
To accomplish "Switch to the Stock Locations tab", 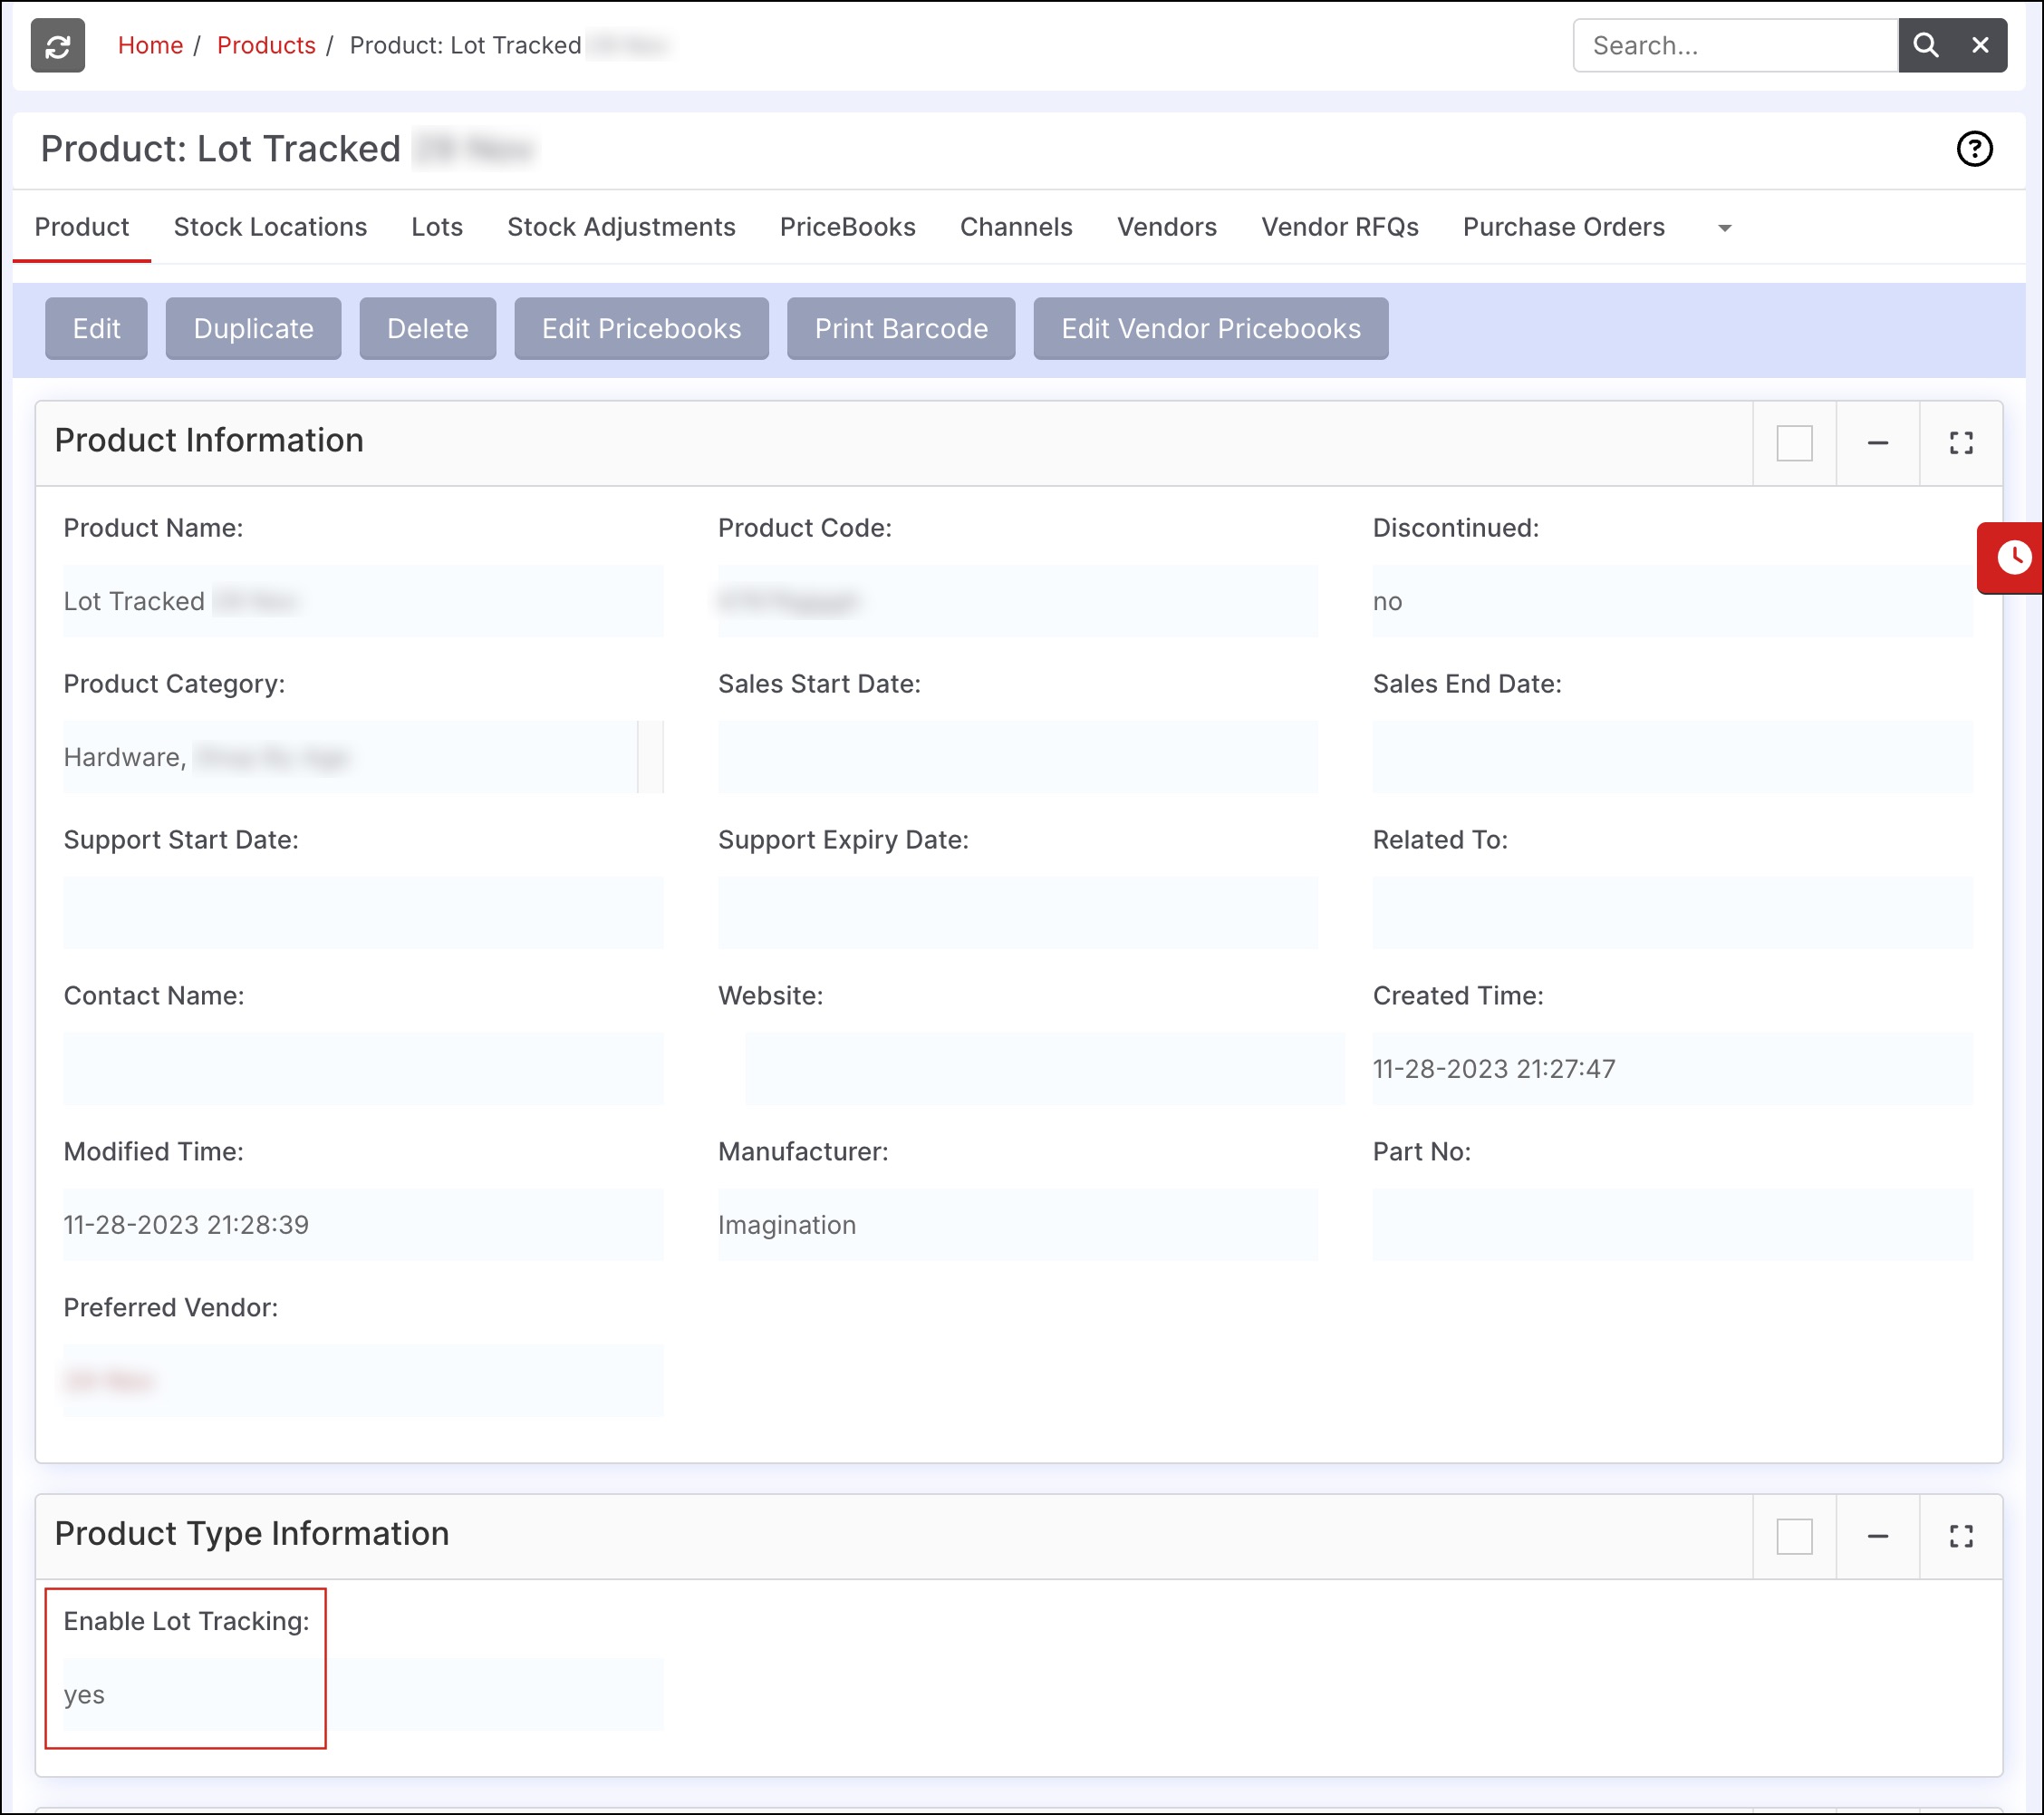I will [x=270, y=228].
